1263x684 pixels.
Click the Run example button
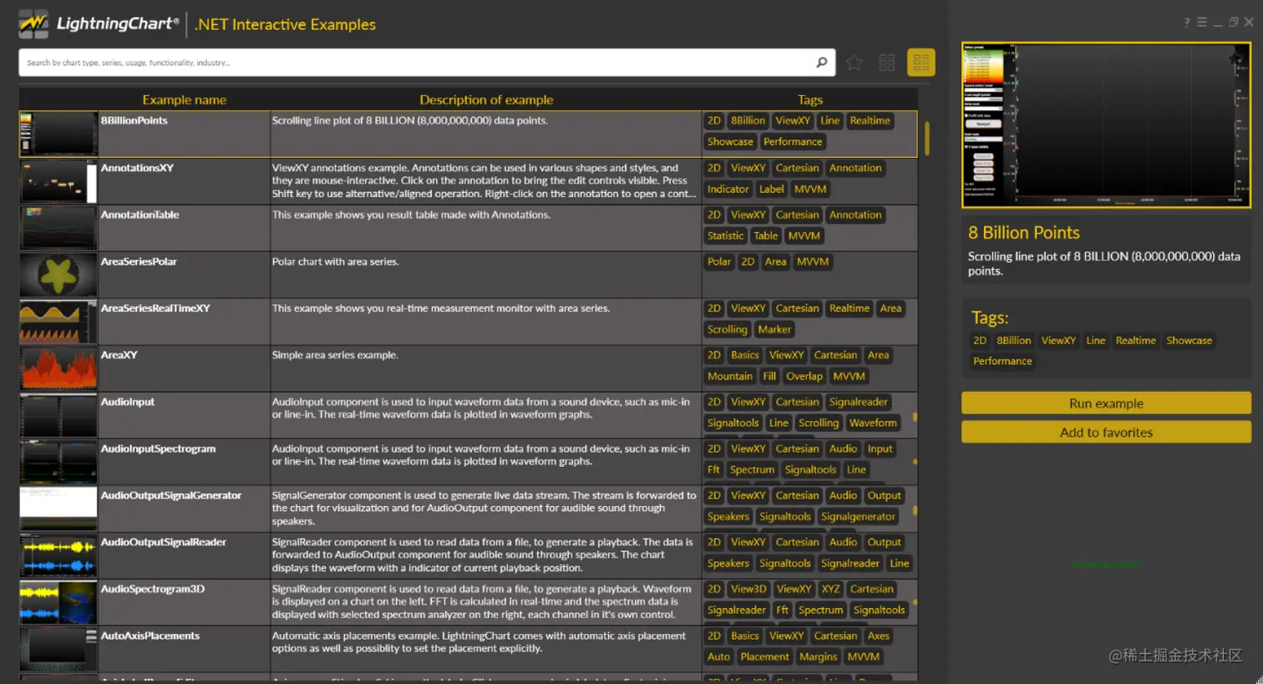click(x=1106, y=403)
